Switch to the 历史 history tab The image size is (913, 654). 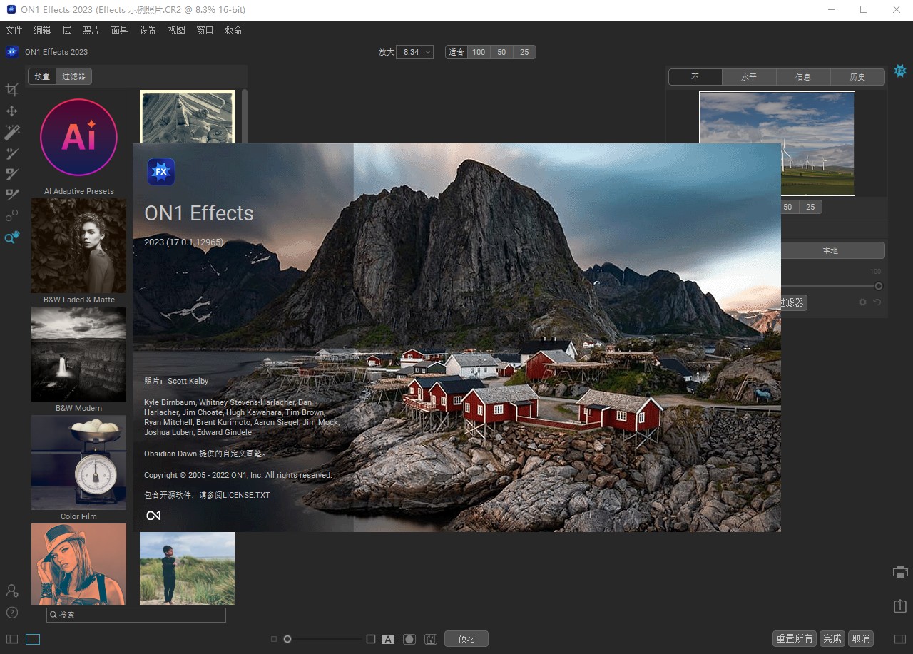pyautogui.click(x=857, y=77)
